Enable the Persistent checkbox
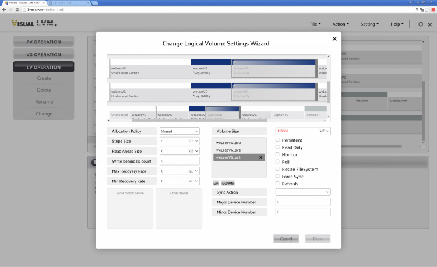This screenshot has height=267, width=437. (x=277, y=140)
